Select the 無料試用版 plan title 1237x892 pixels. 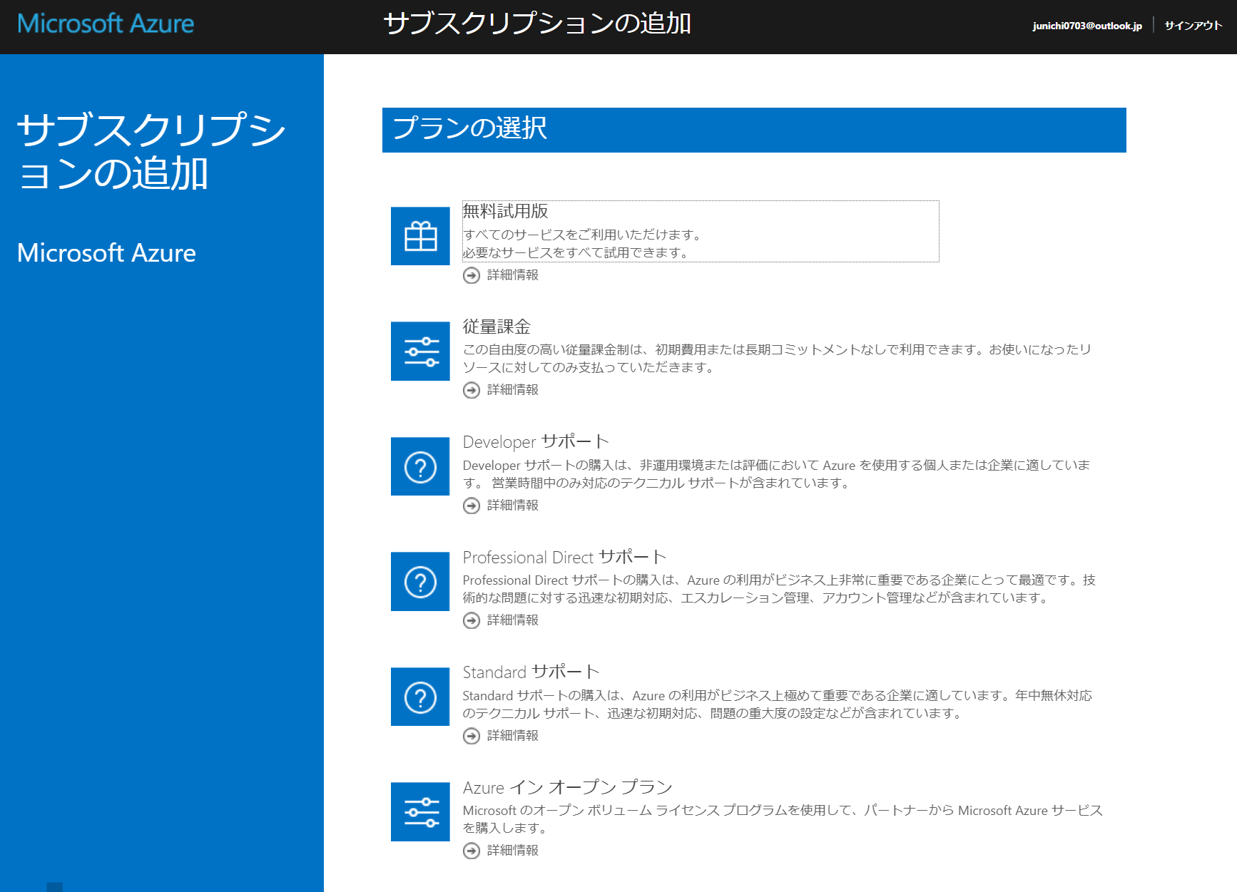point(505,211)
